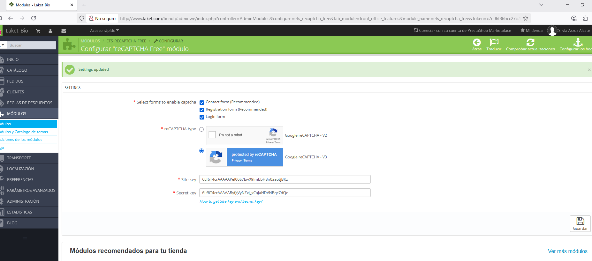
Task: Click the Laket_Bio shop name
Action: coord(17,31)
